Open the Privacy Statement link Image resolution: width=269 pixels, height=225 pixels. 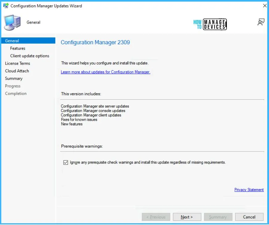coord(249,190)
